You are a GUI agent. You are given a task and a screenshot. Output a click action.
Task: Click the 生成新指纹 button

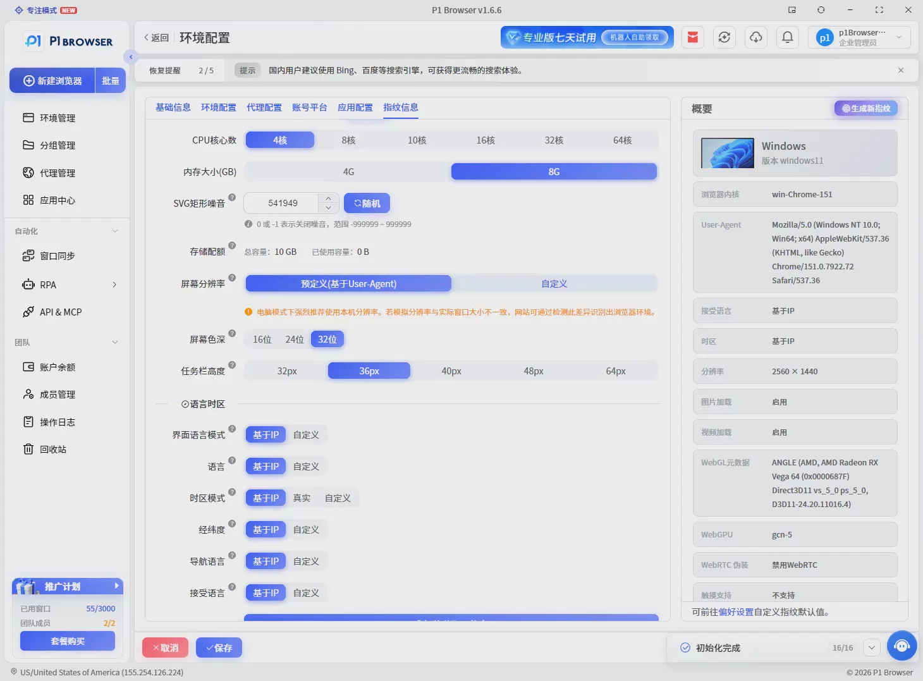click(x=865, y=108)
